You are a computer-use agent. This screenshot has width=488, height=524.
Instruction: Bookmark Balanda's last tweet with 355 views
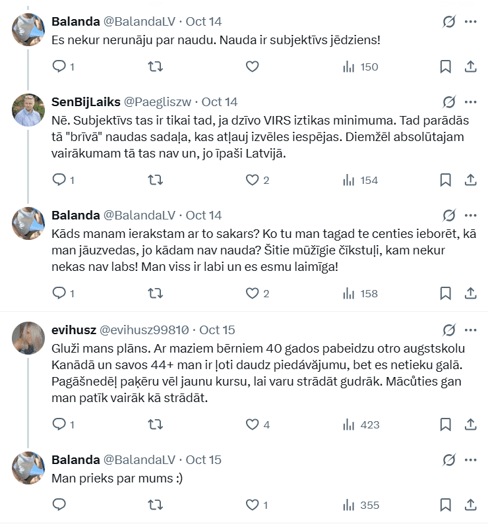click(x=445, y=505)
